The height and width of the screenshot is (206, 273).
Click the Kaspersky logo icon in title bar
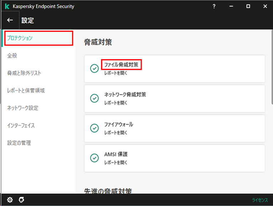point(7,6)
